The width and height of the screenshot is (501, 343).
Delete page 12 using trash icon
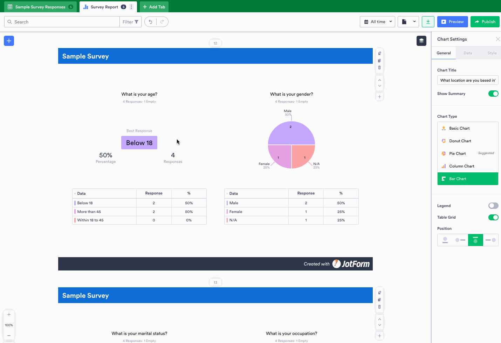point(379,68)
